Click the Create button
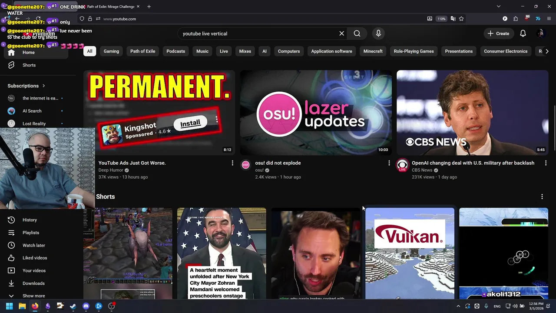Viewport: 556px width, 313px height. (499, 33)
